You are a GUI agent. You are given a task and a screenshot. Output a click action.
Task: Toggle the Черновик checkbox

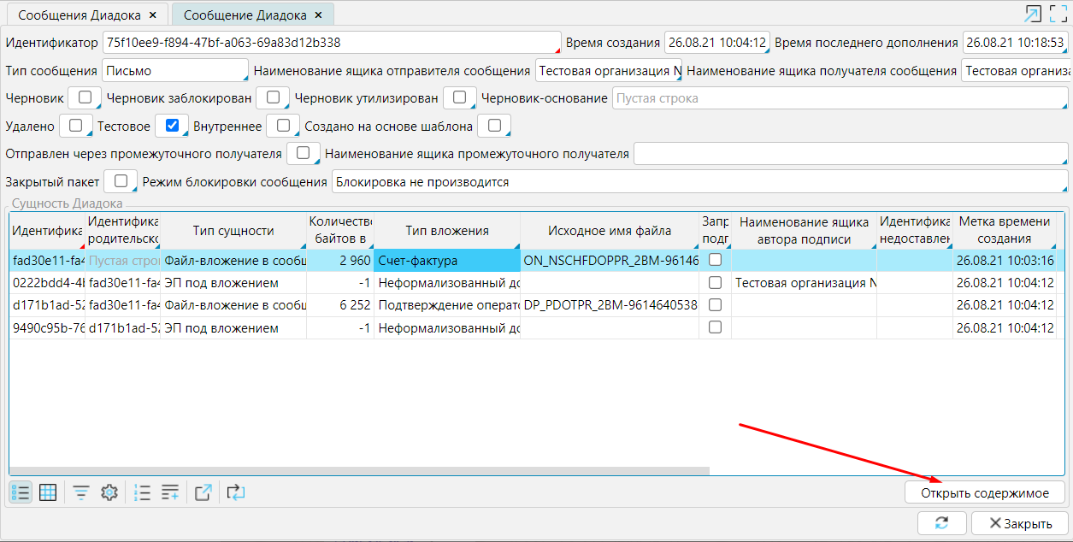pyautogui.click(x=85, y=97)
